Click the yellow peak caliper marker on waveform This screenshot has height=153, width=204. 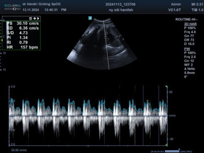147,101
